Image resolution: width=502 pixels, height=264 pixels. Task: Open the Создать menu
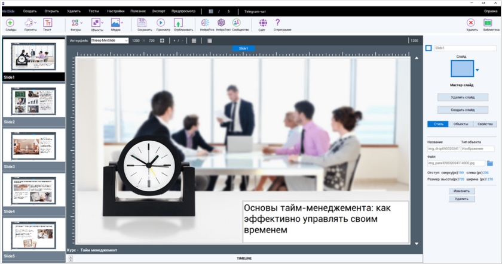click(x=30, y=11)
